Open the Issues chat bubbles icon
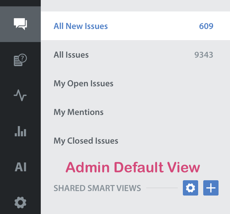This screenshot has height=214, width=230. coord(20,24)
